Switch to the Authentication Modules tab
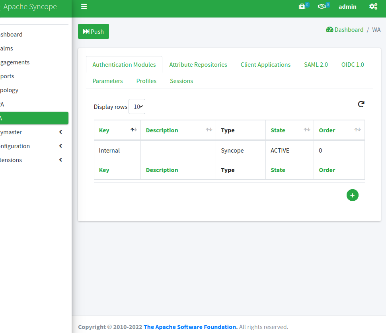Screen dimensions: 386x333 click(x=124, y=65)
